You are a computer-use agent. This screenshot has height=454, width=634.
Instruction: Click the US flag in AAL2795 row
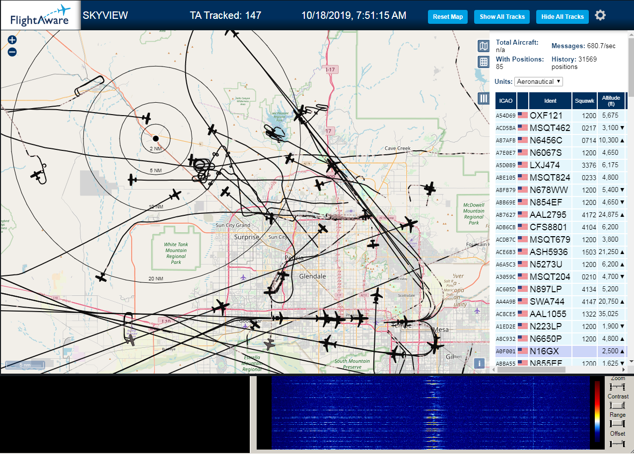point(523,214)
